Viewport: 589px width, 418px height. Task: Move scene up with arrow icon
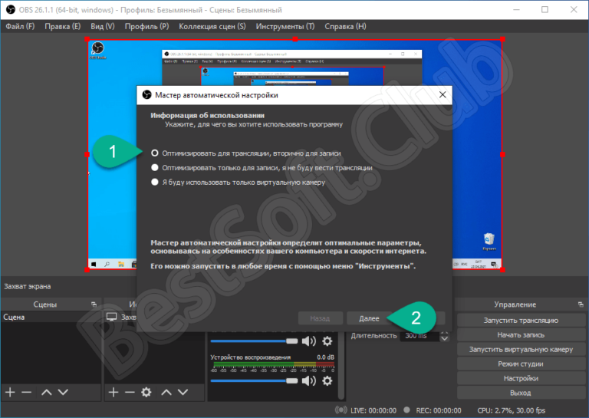[x=47, y=393]
